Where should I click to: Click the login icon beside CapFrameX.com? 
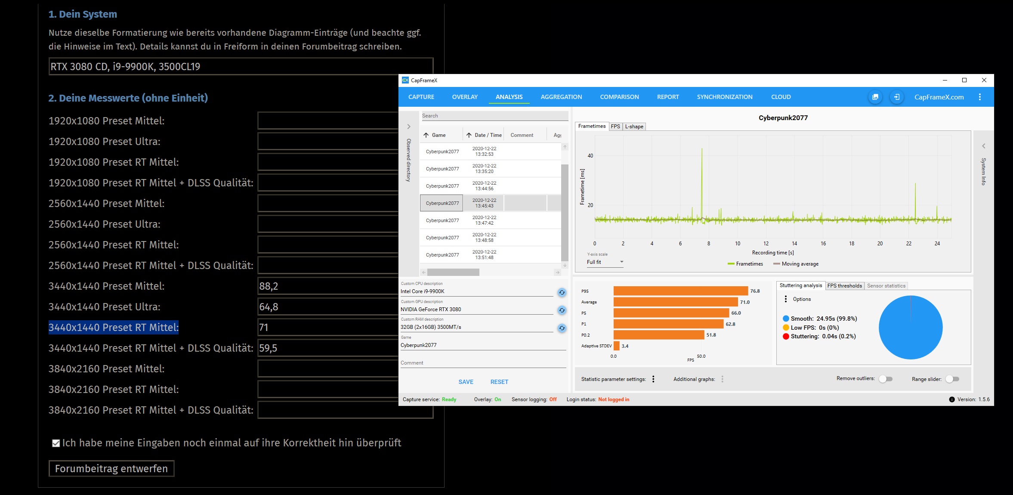pos(896,97)
